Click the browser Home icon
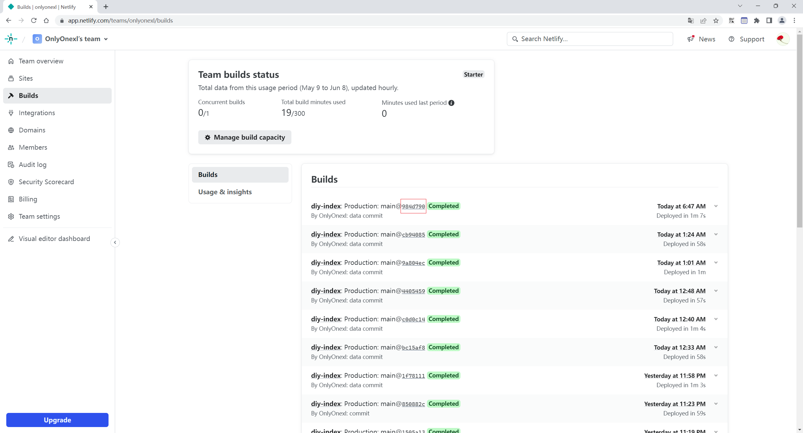803x433 pixels. coord(46,20)
